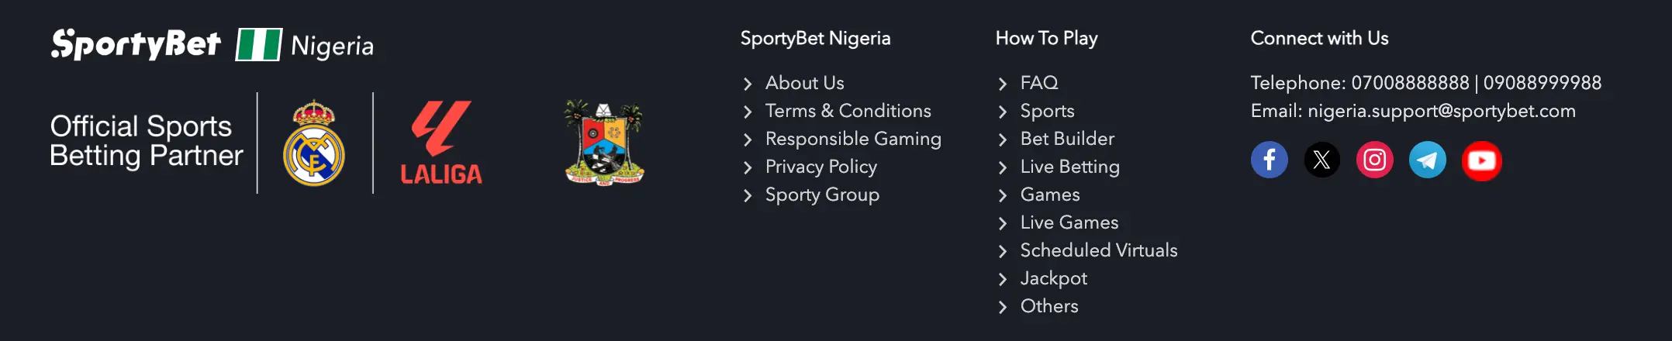Click the nigeria.support@sportybet.com email address
Image resolution: width=1672 pixels, height=341 pixels.
point(1441,111)
